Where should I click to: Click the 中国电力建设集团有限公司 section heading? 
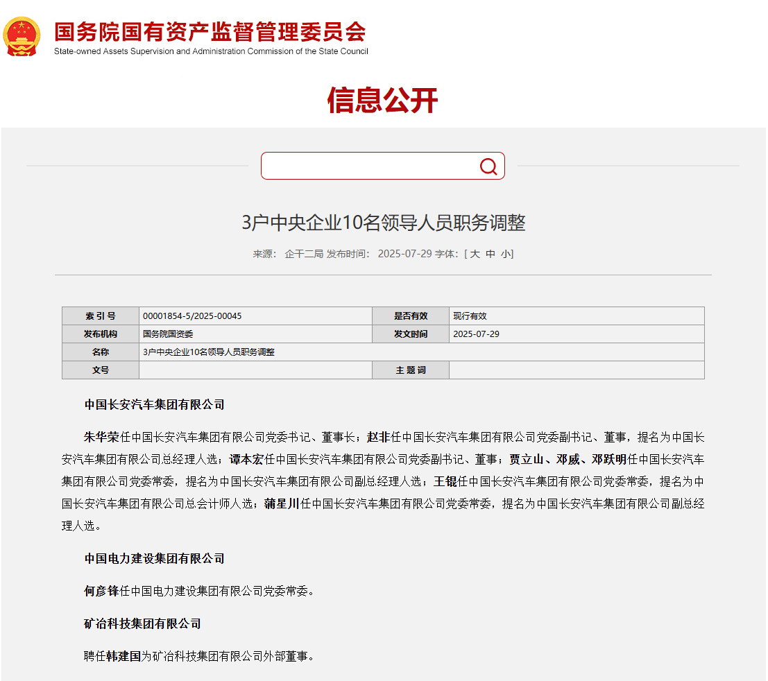pyautogui.click(x=154, y=559)
